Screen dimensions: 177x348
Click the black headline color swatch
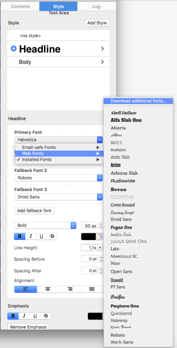(x=89, y=237)
